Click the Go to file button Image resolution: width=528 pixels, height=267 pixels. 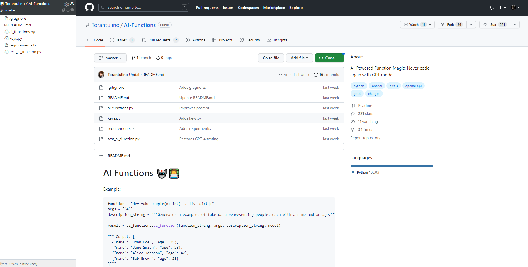click(271, 58)
